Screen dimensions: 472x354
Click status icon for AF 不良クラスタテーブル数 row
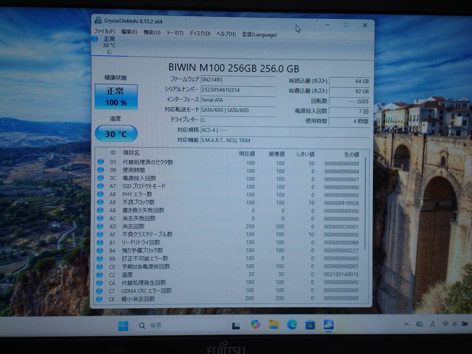(x=100, y=234)
